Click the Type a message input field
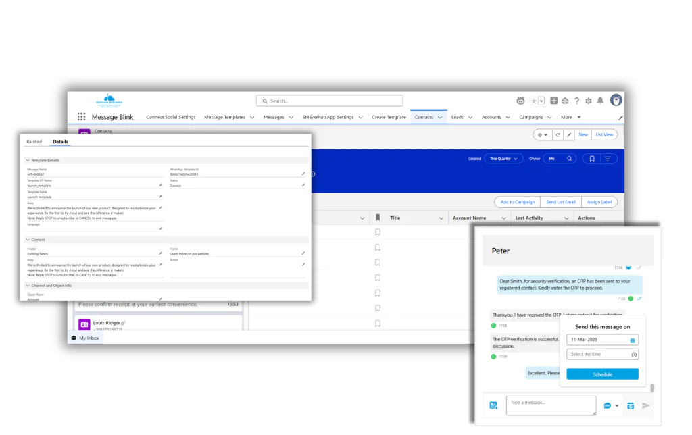 click(x=551, y=405)
